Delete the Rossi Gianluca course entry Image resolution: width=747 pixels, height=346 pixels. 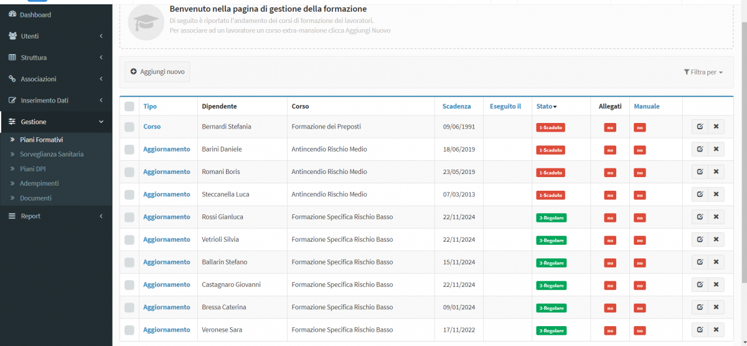click(716, 217)
